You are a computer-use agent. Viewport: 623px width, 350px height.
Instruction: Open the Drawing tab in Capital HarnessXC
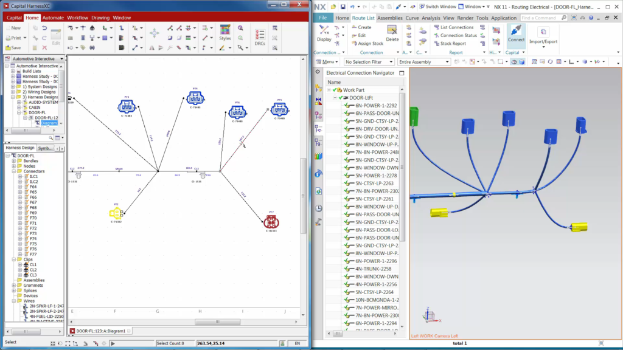pos(100,18)
